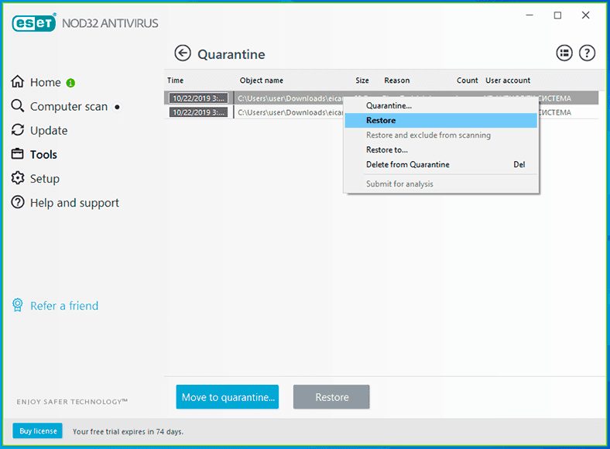Screen dimensions: 610x449
Task: Open the Computer scan section
Action: 69,107
